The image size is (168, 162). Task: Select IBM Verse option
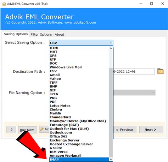tap(79, 152)
